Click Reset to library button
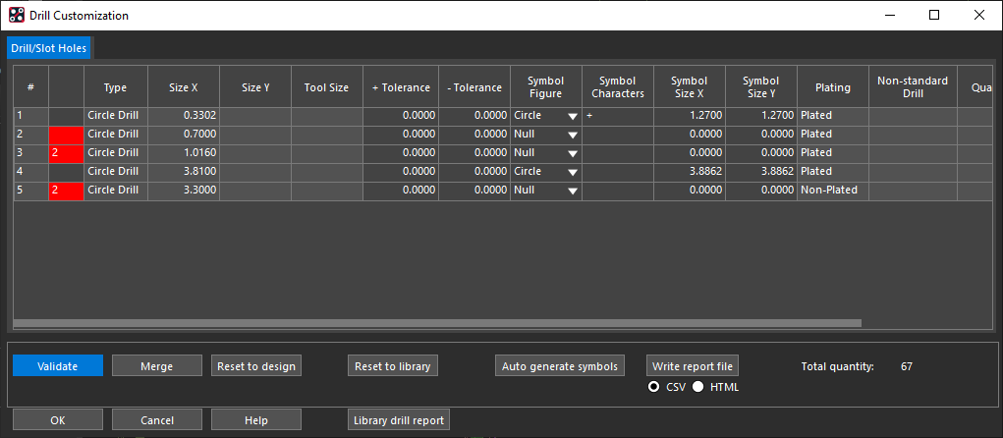This screenshot has height=438, width=1003. point(393,365)
